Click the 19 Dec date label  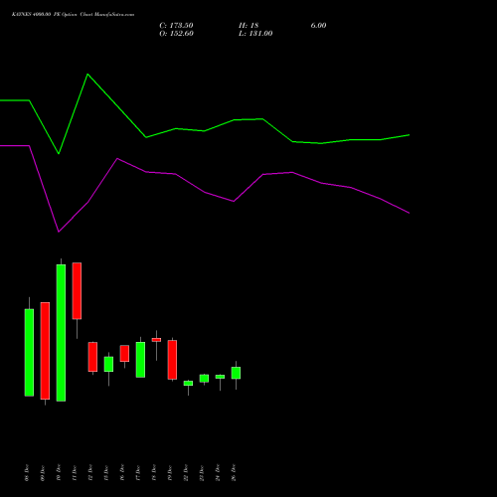pos(170,472)
